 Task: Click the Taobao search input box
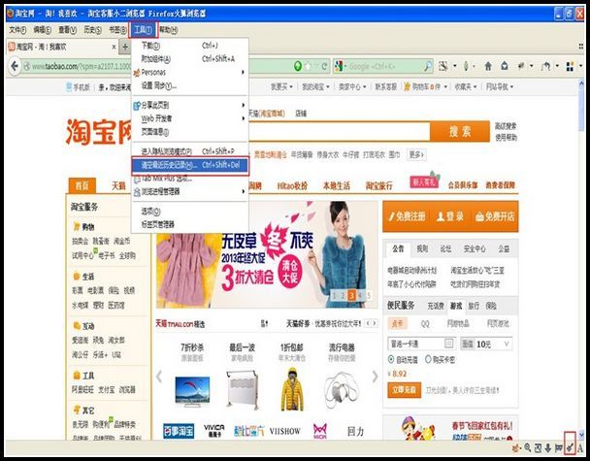339,132
